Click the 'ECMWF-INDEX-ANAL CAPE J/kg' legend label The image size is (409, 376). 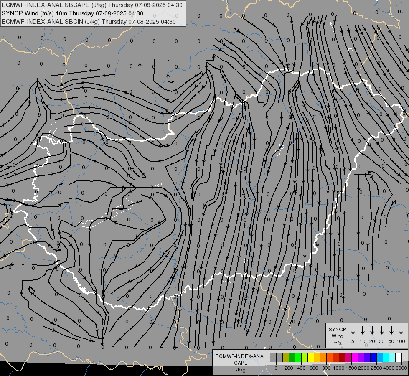coord(241,363)
